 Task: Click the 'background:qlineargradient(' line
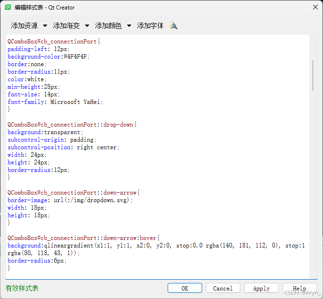(x=156, y=246)
